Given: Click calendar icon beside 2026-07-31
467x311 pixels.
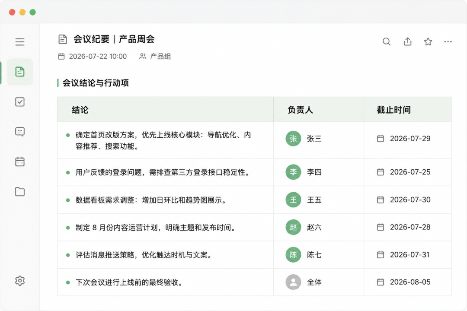Looking at the screenshot, I should [x=381, y=255].
